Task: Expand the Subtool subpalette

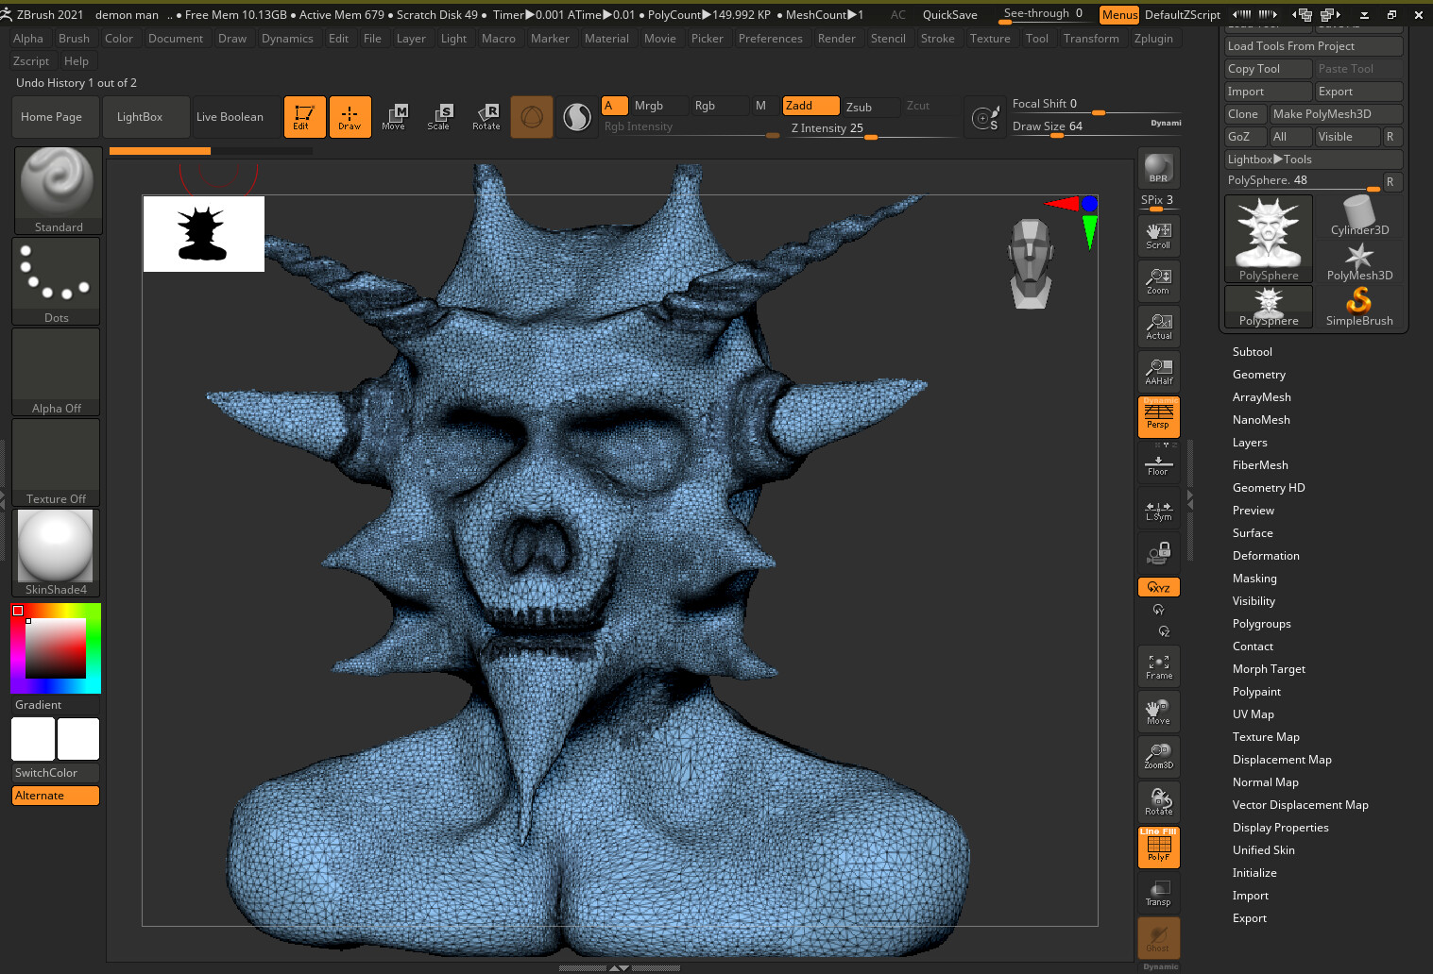Action: tap(1252, 351)
